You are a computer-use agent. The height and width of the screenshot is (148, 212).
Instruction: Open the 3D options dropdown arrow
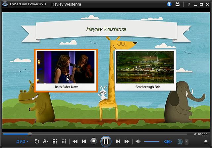click(x=186, y=142)
